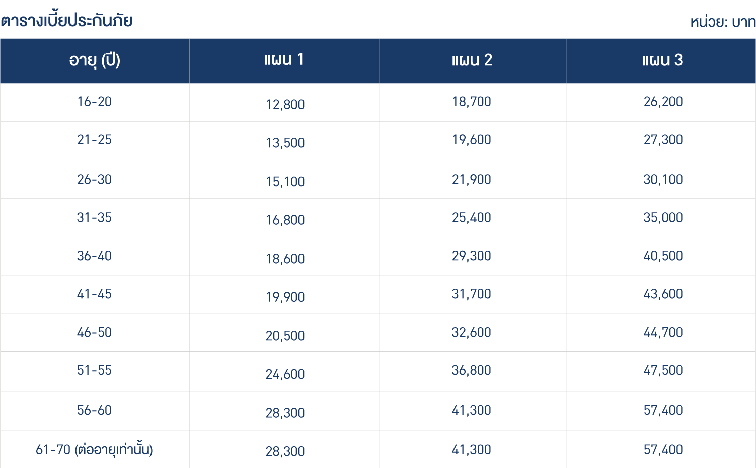Select the 44,700 cell in แผน 3
The height and width of the screenshot is (468, 756).
click(x=663, y=332)
